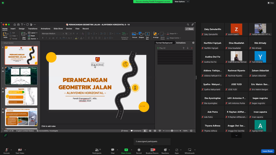This screenshot has width=276, height=155.
Task: Click the green encryption shield icon
Action: (x=3, y=3)
